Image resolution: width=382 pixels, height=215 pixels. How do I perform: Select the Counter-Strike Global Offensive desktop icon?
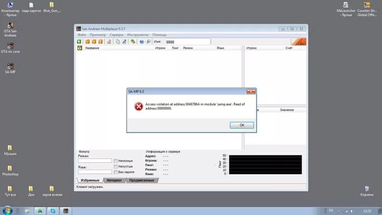[x=367, y=9]
